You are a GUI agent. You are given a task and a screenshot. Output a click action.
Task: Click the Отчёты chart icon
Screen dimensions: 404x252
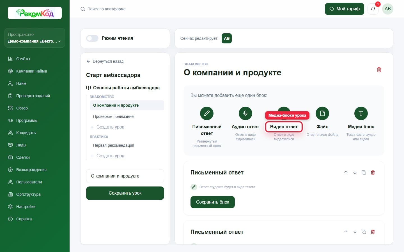point(10,59)
